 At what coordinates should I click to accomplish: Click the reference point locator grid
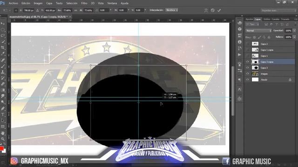16,10
